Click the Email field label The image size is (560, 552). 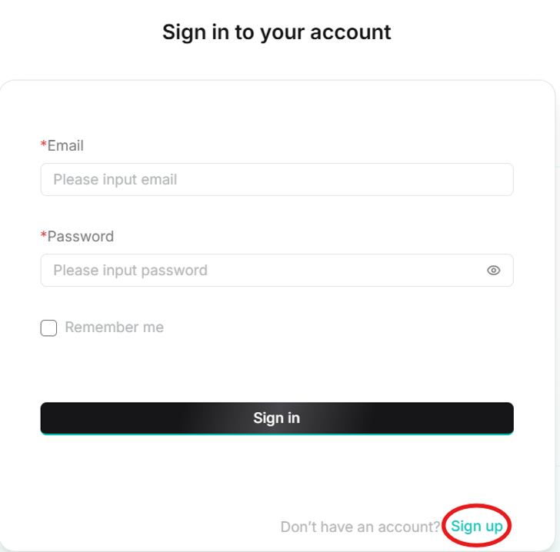[x=65, y=146]
